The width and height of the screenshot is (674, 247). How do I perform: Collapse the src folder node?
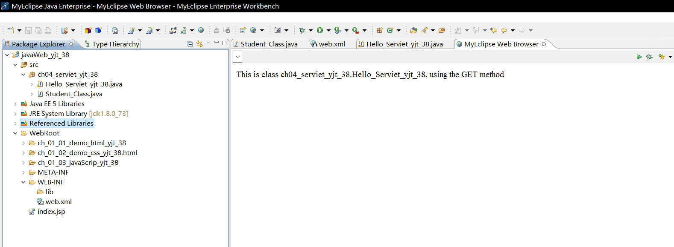(15, 65)
